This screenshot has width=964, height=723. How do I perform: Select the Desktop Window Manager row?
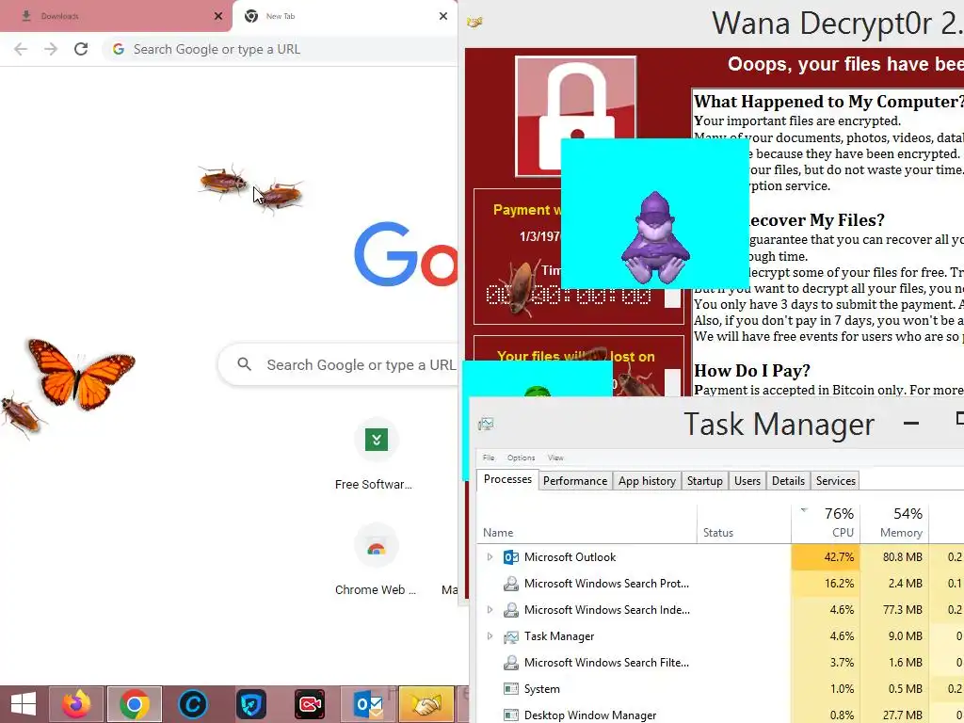tap(720, 715)
